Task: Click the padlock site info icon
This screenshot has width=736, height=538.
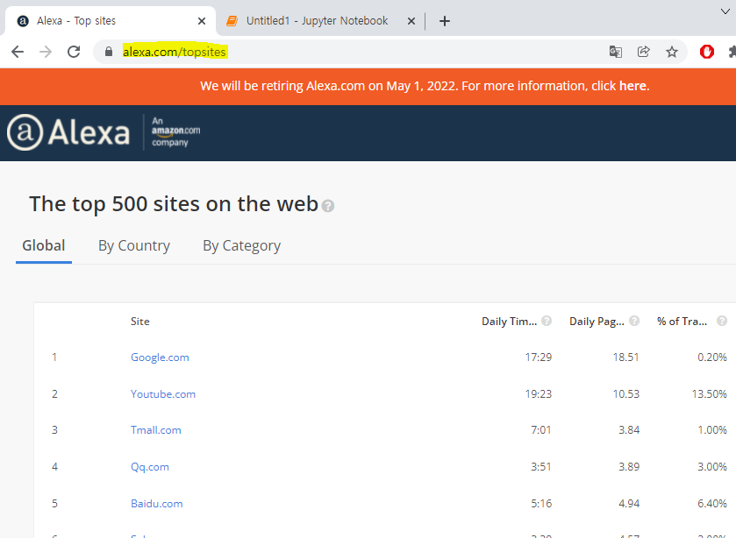Action: [x=109, y=52]
